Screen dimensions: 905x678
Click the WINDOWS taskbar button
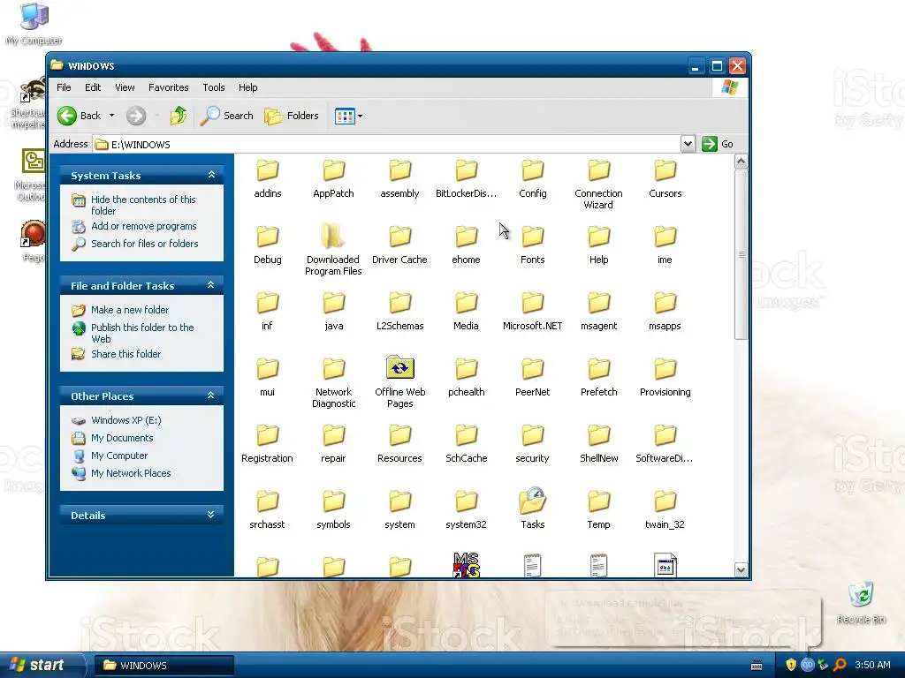click(x=164, y=666)
